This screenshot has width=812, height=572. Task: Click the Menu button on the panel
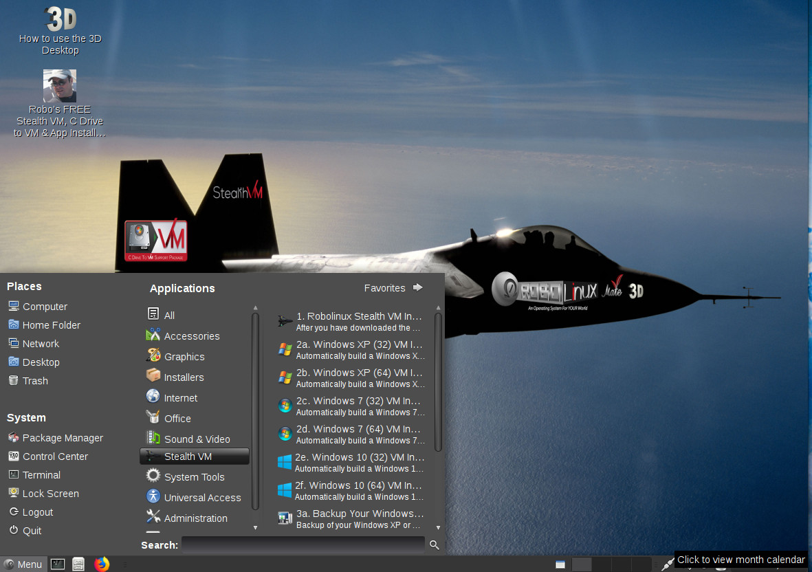click(23, 564)
